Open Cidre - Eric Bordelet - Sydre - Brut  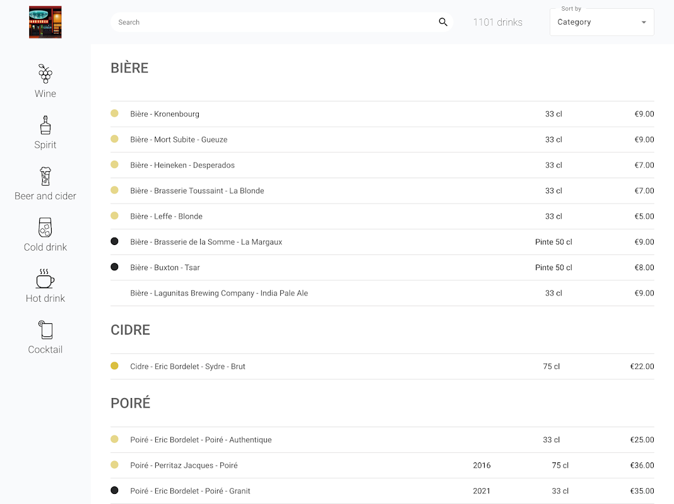pyautogui.click(x=382, y=367)
